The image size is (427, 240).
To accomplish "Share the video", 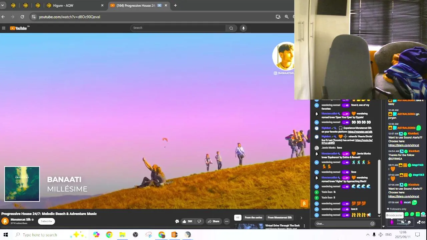I will [x=213, y=221].
